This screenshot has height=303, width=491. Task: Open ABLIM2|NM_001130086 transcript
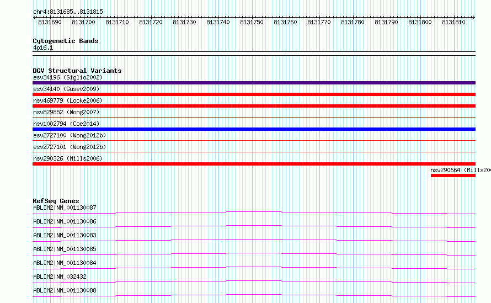(65, 221)
